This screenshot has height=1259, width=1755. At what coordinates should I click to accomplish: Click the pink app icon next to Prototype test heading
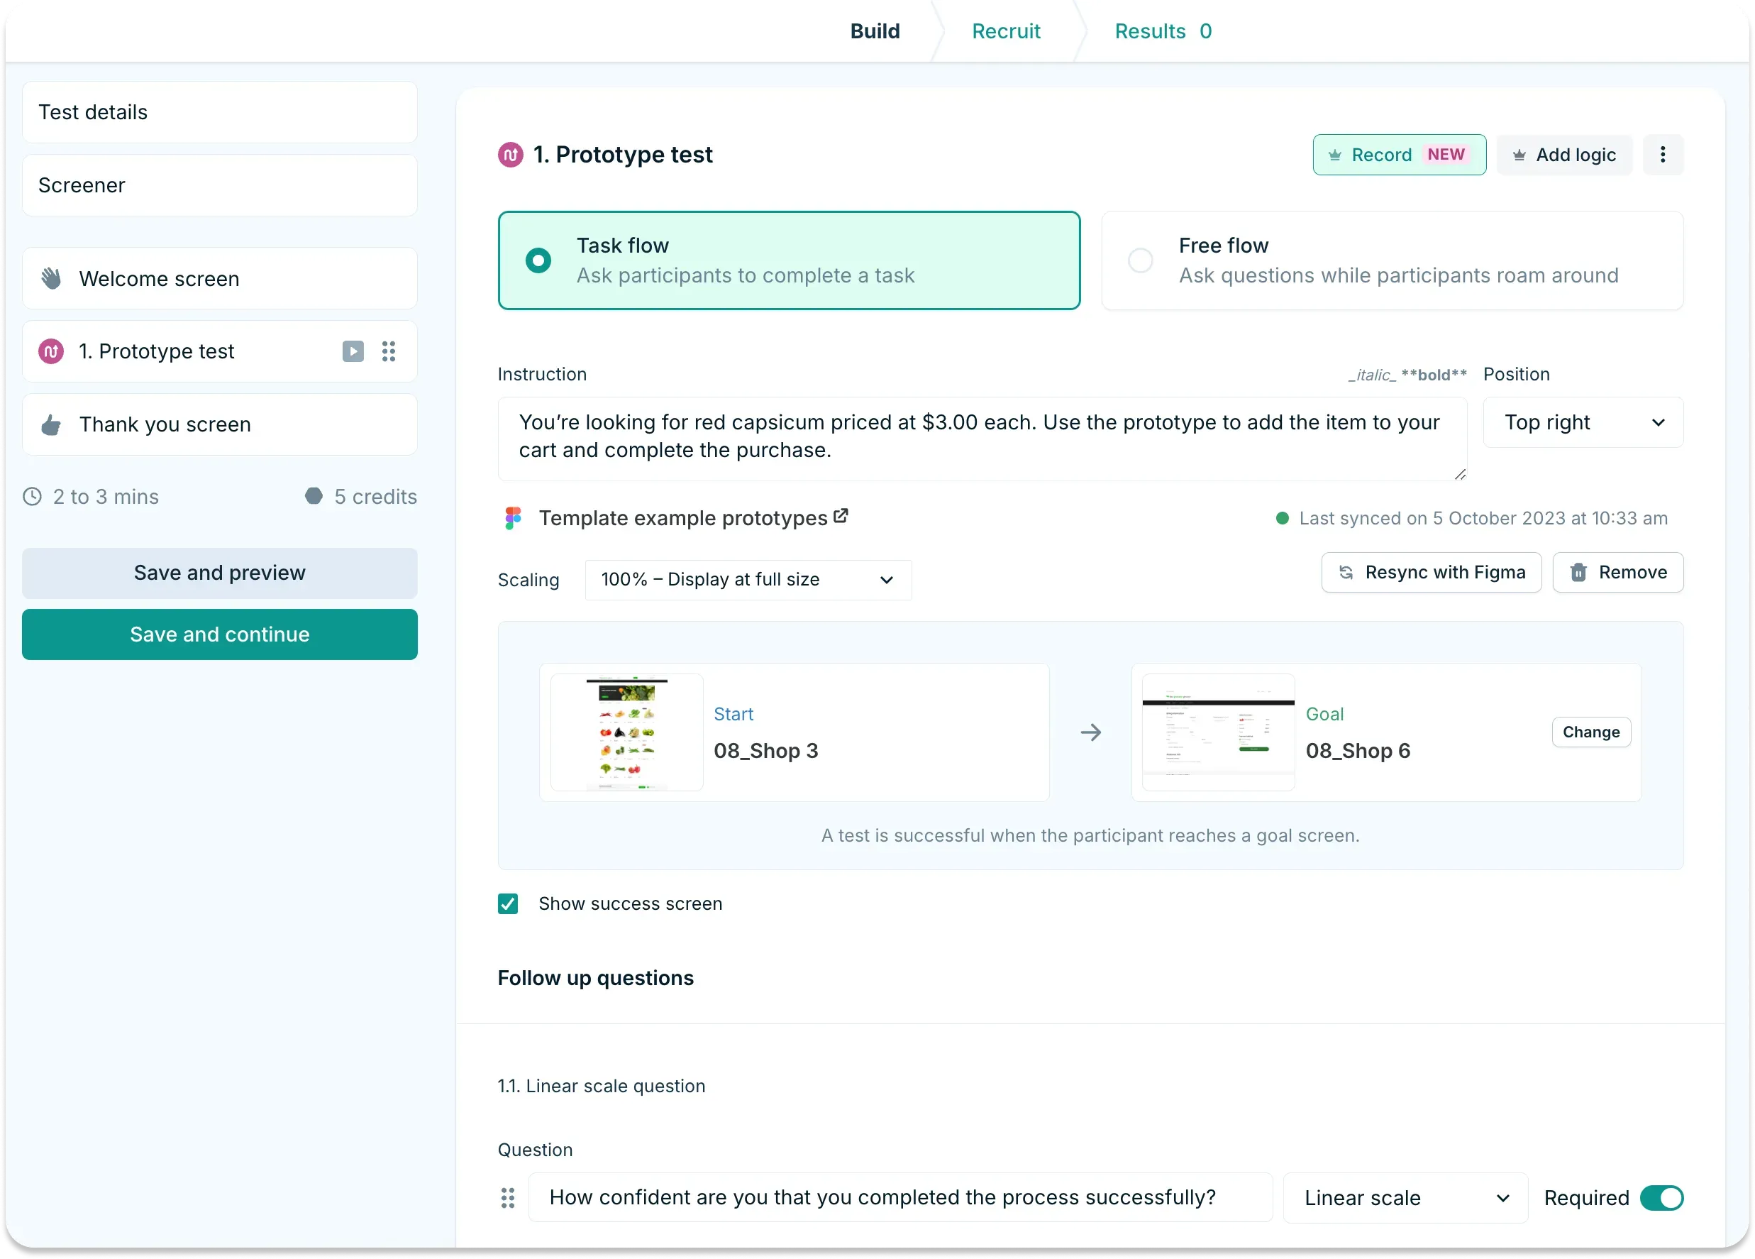point(511,154)
